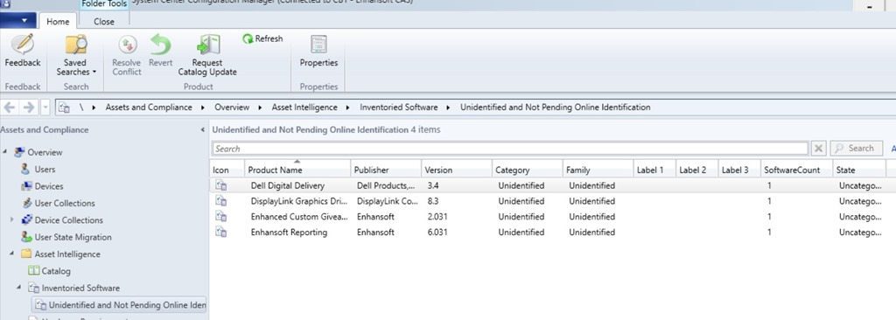Viewport: 896px width, 320px height.
Task: Click the Asset Intelligence folder icon
Action: tap(25, 254)
